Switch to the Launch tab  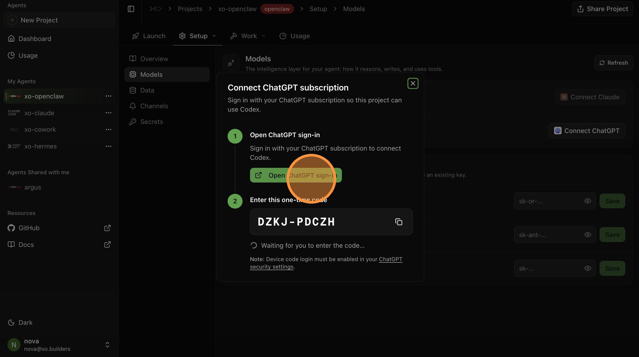click(149, 36)
